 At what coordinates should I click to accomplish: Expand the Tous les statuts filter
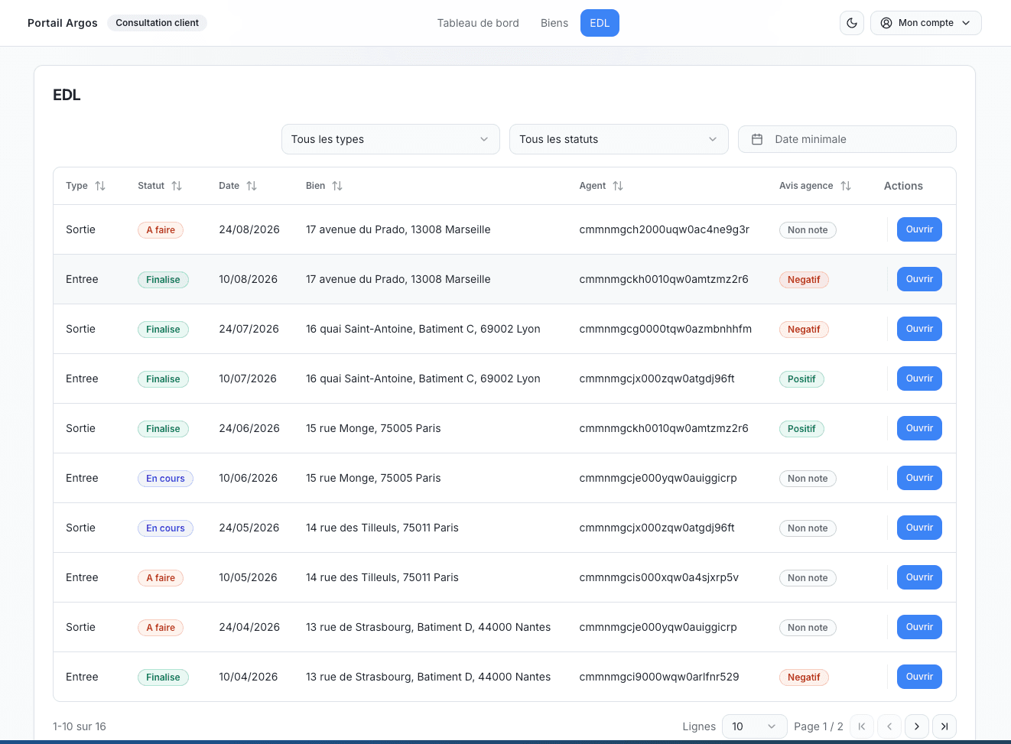coord(618,139)
